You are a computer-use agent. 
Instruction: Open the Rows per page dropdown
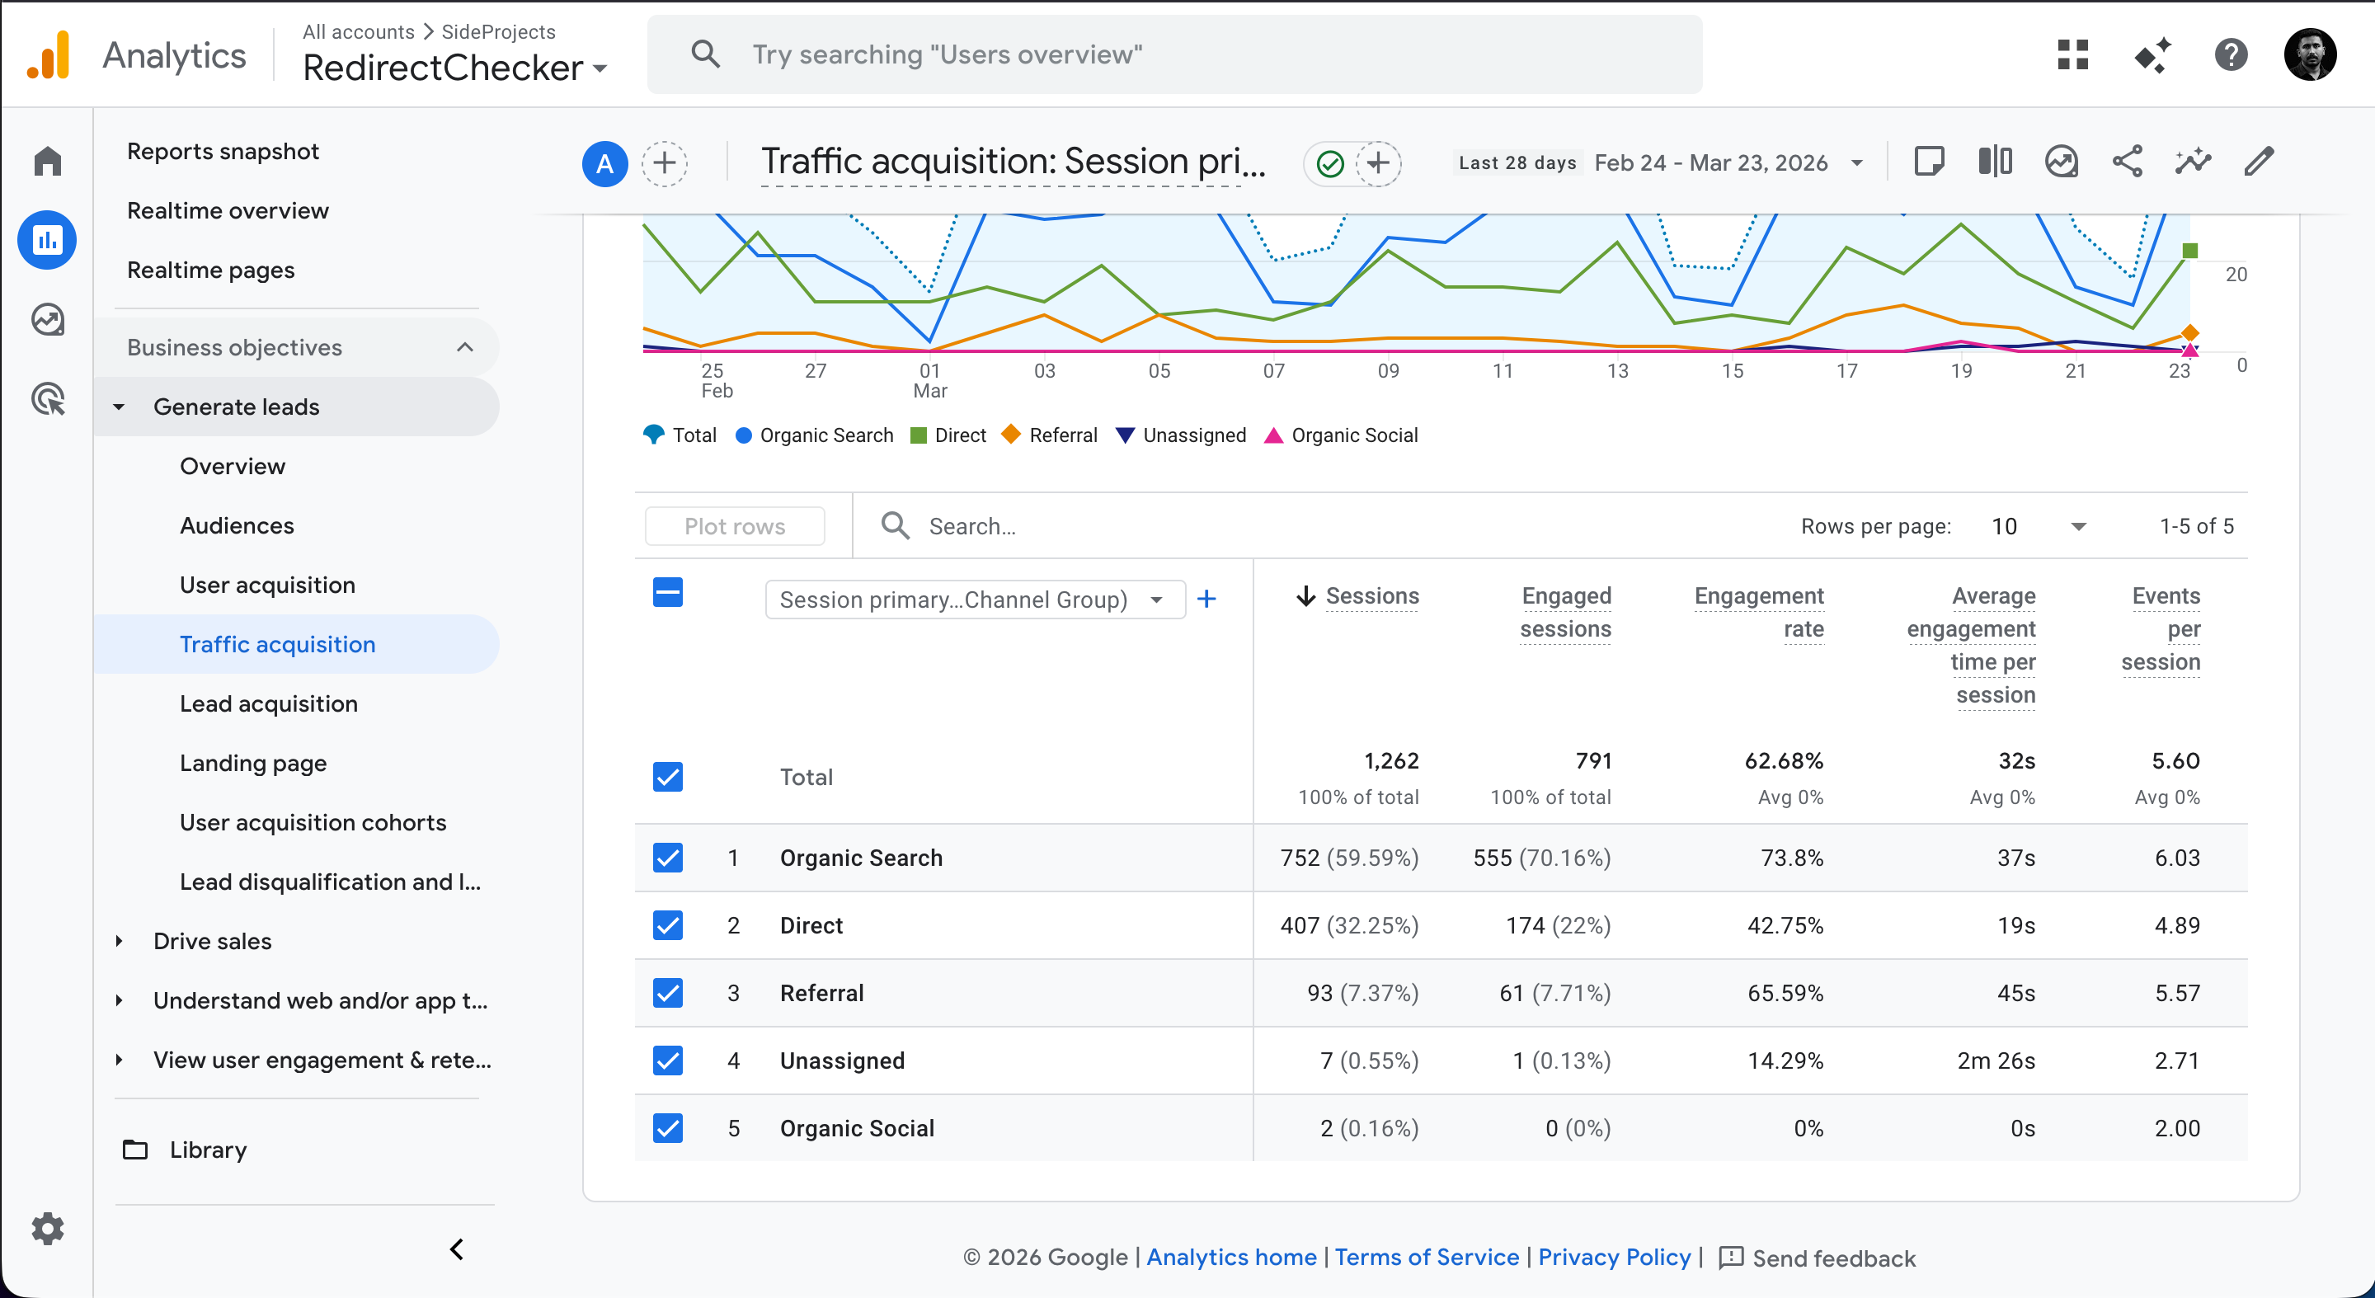click(2039, 526)
